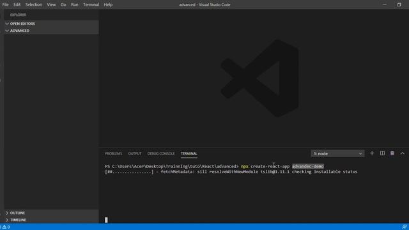Select the Terminal tab
409x230 pixels.
189,153
